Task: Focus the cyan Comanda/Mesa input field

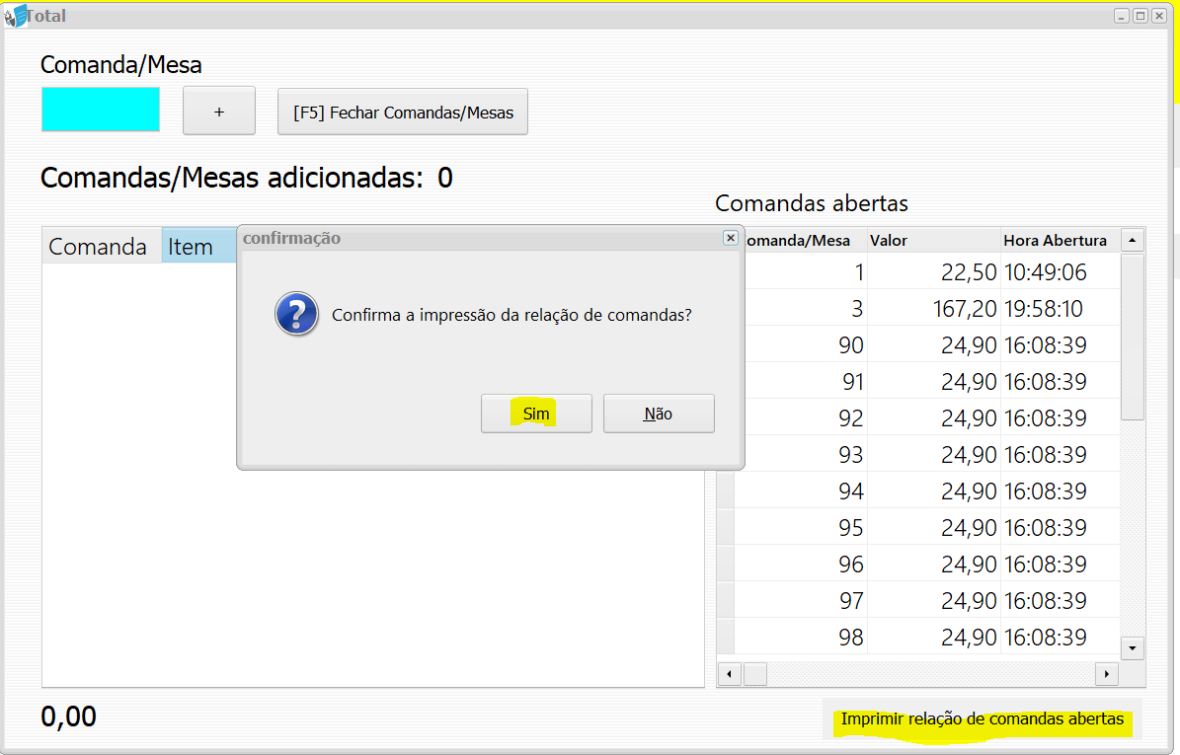Action: (101, 110)
